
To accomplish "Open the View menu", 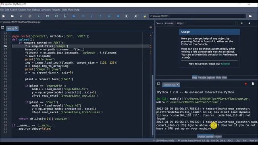I will (71, 10).
